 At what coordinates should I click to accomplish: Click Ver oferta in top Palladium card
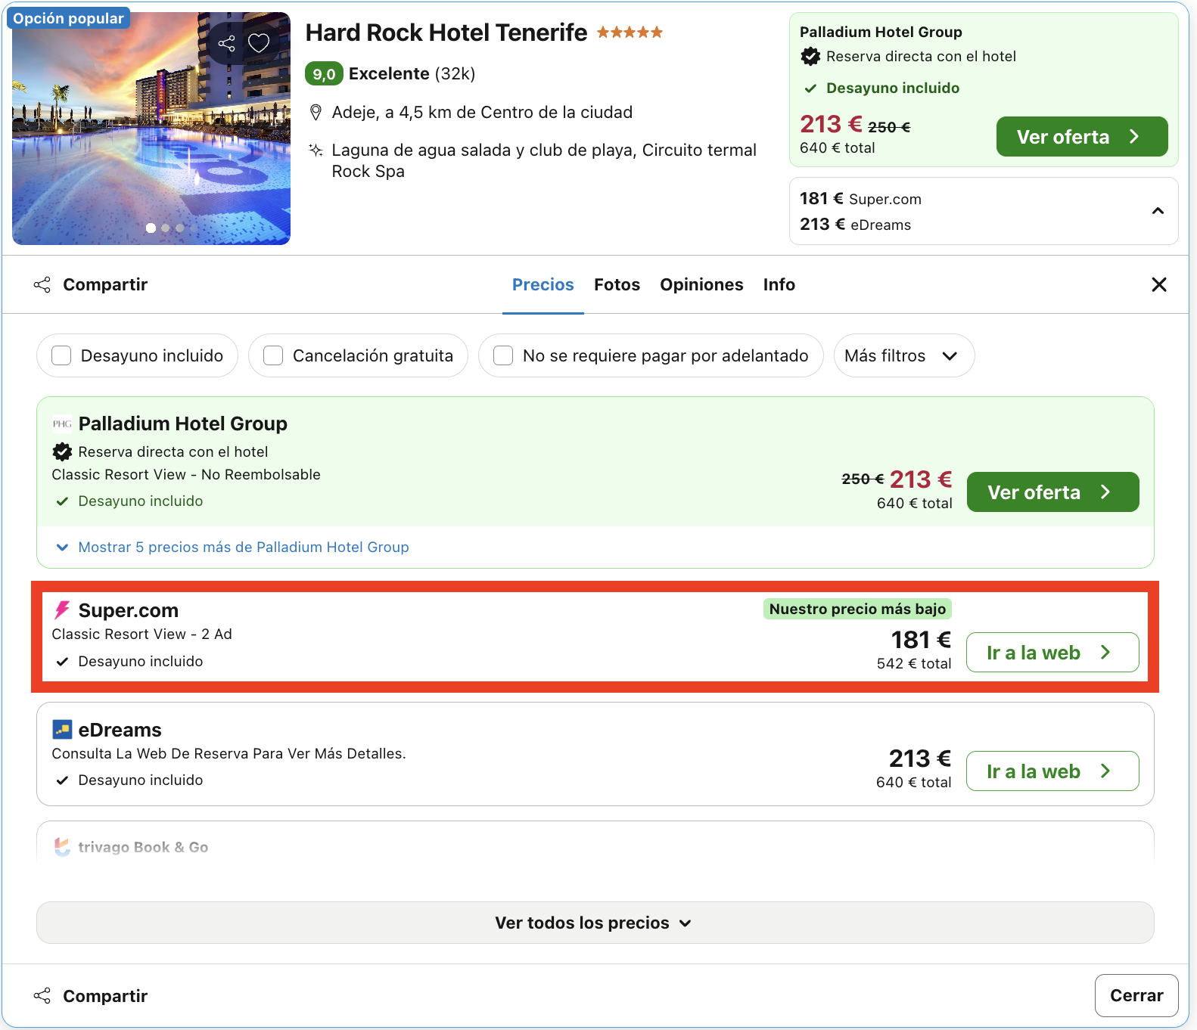(x=1082, y=137)
